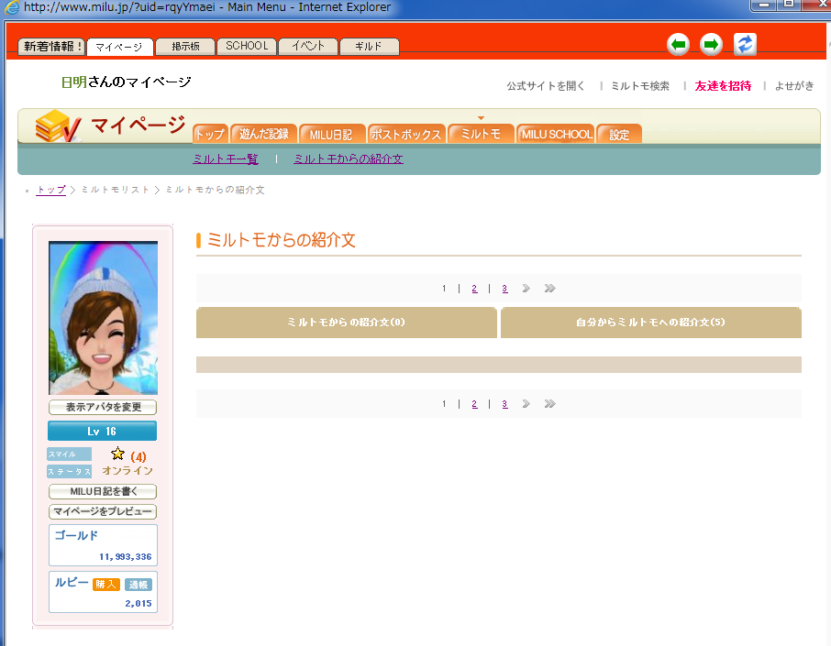Click the avatar image thumbnail
Viewport: 831px width, 646px height.
[103, 318]
